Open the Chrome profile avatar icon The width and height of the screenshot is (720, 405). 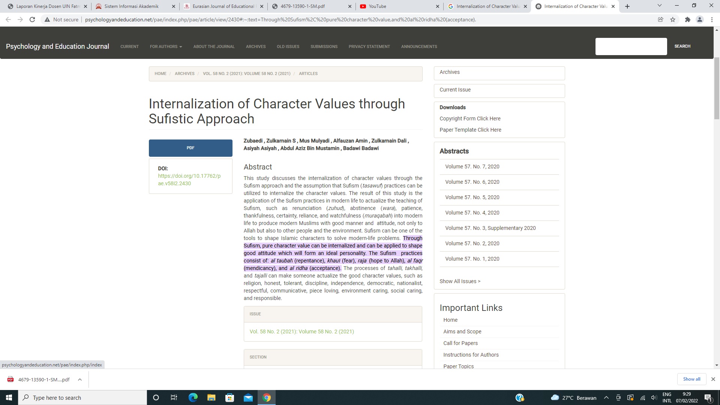click(699, 19)
